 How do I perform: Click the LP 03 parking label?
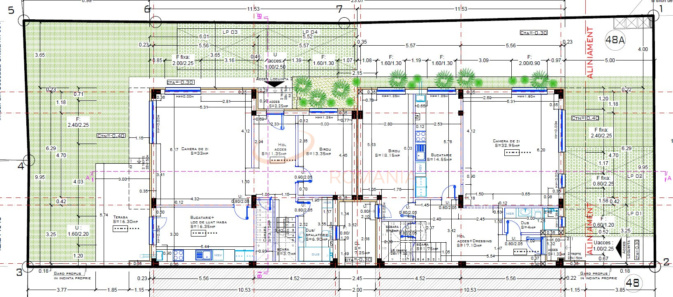click(230, 32)
